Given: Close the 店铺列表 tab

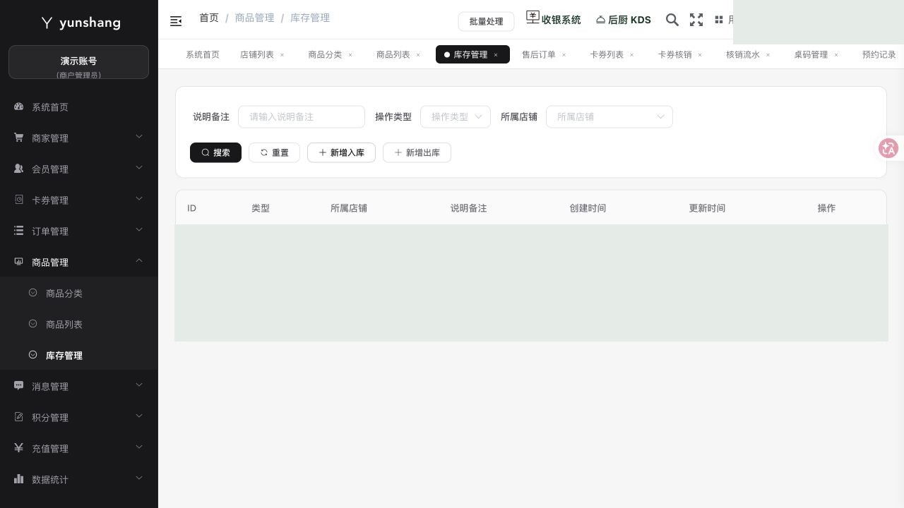Looking at the screenshot, I should [x=282, y=55].
